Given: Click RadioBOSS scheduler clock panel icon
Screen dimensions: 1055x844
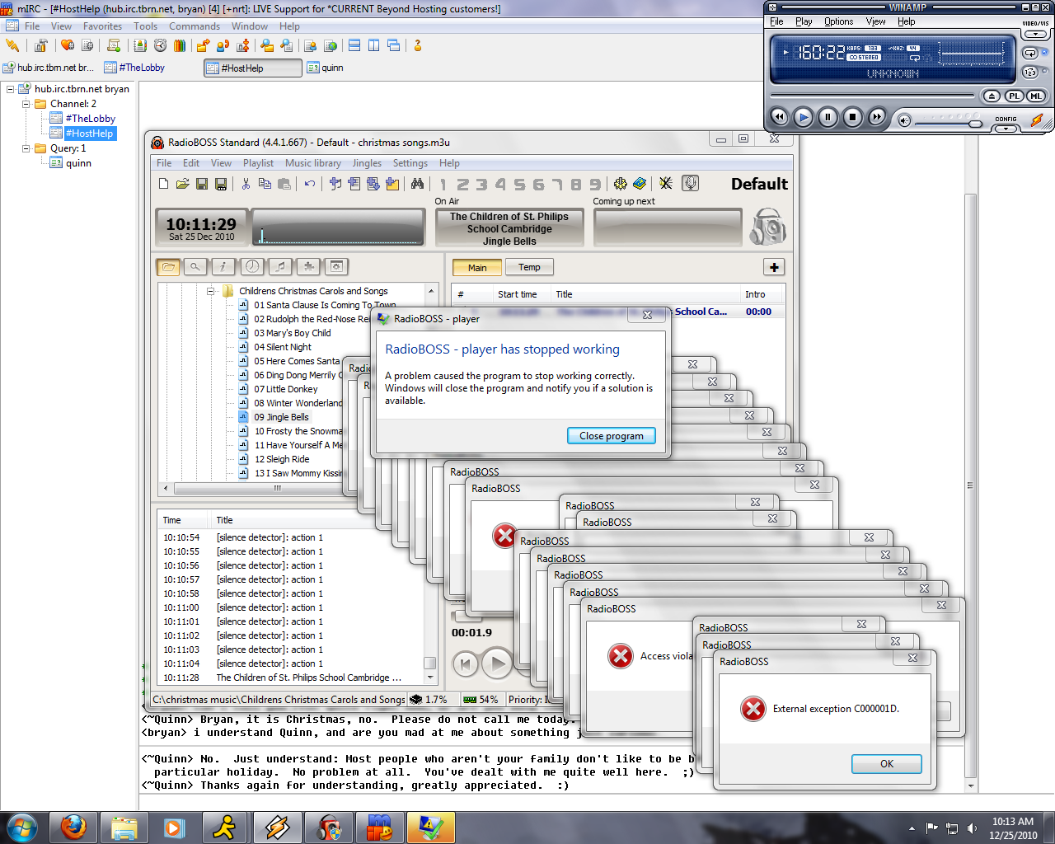Looking at the screenshot, I should tap(252, 266).
